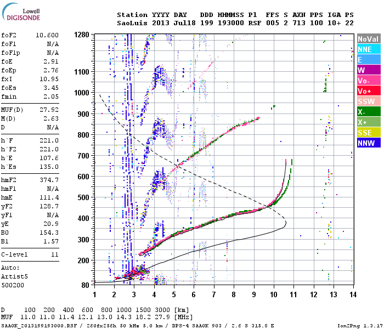This screenshot has height=329, width=384.
Task: Click the h`Es value 135.0
Action: [x=49, y=167]
